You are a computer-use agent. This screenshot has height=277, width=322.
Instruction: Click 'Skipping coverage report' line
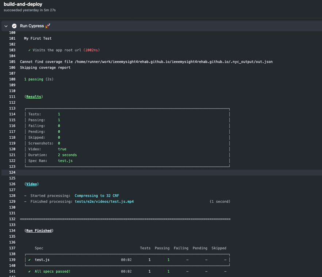click(x=45, y=67)
